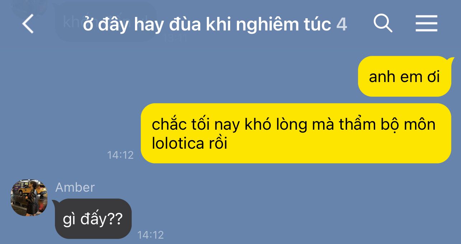Viewport: 461px width, 244px height.
Task: Open chat search with the magnifier icon
Action: 383,23
